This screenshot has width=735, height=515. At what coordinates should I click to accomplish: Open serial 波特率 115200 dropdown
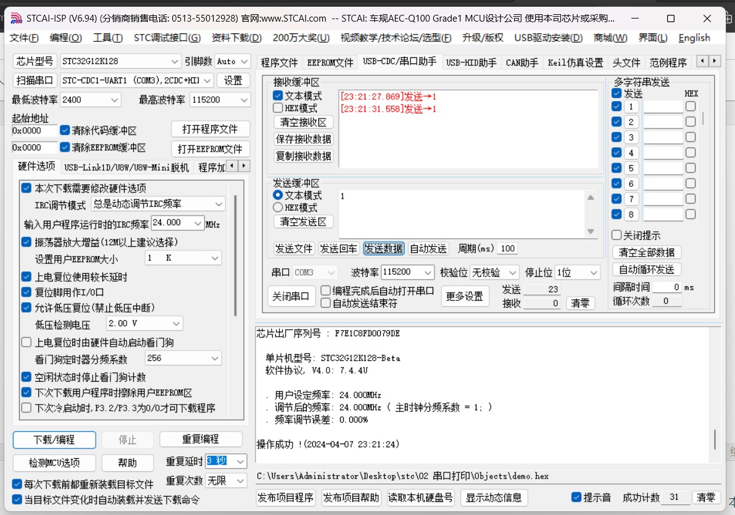(x=407, y=272)
